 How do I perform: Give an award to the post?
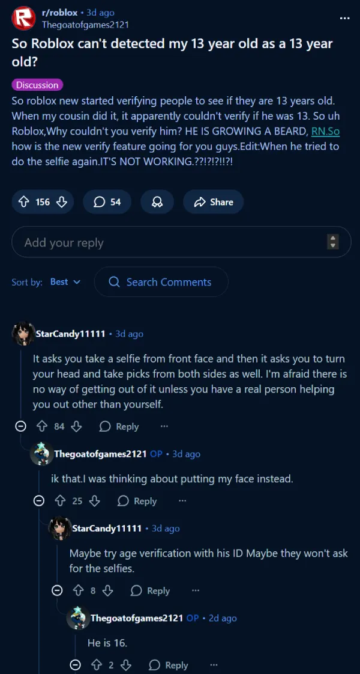(x=157, y=202)
